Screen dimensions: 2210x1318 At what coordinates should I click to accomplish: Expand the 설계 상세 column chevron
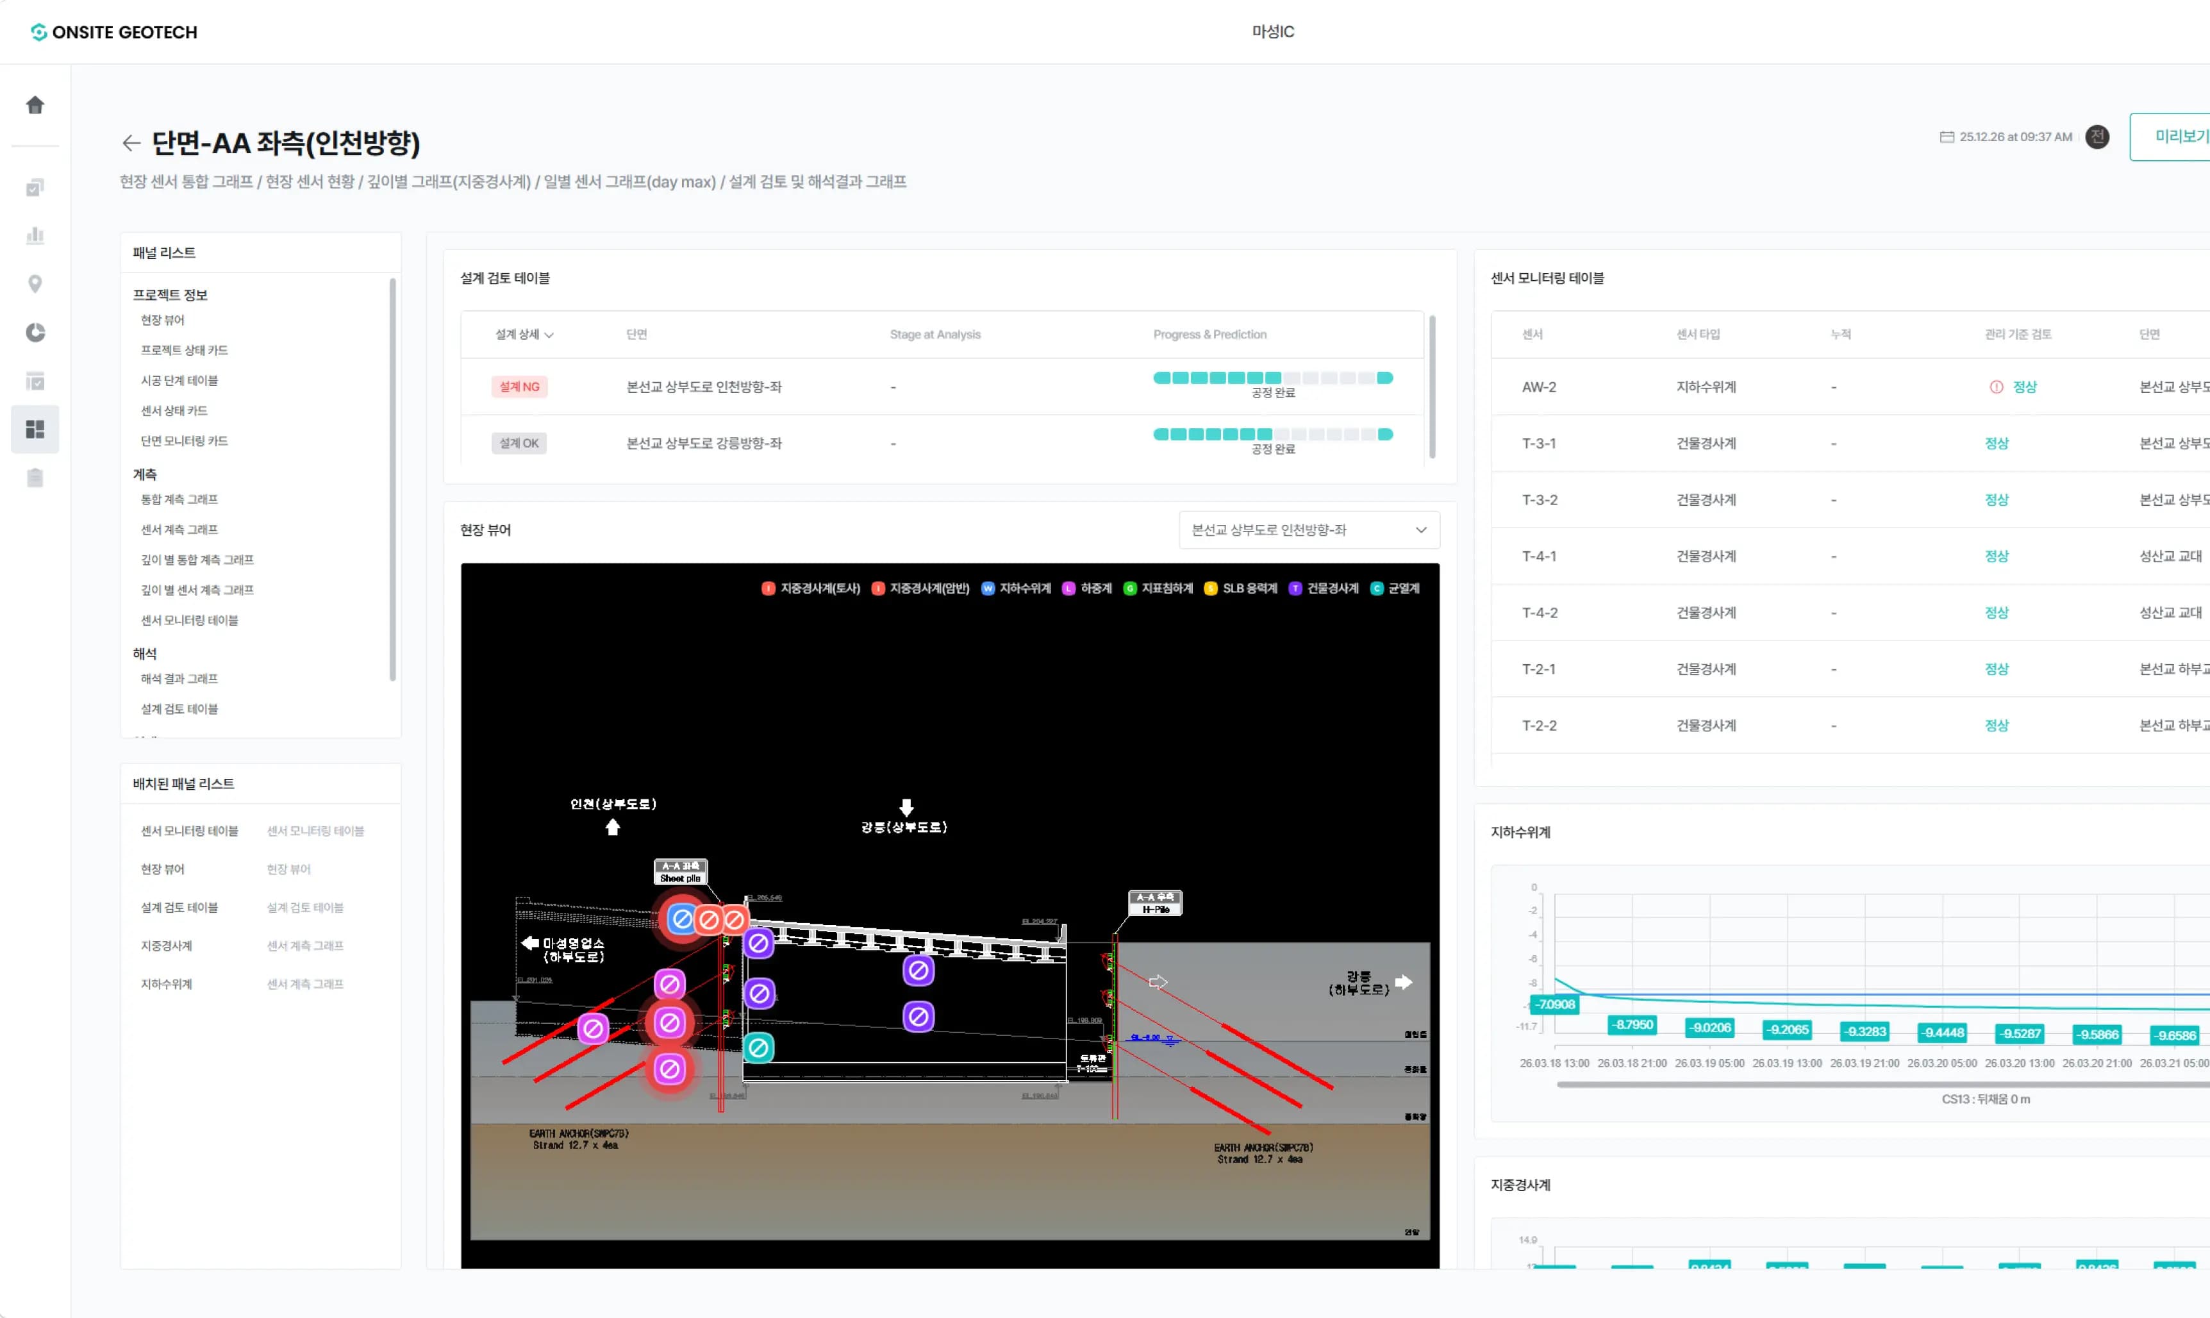tap(549, 335)
